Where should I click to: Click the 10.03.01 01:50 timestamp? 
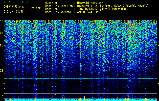pos(13,12)
